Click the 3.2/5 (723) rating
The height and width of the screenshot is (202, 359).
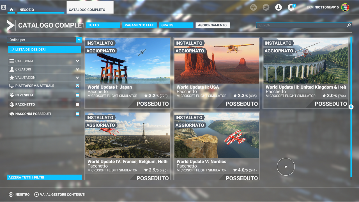(x=156, y=96)
